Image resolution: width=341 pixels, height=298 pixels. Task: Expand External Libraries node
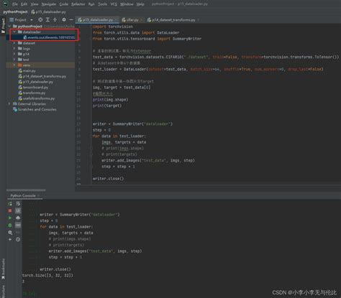(9, 104)
